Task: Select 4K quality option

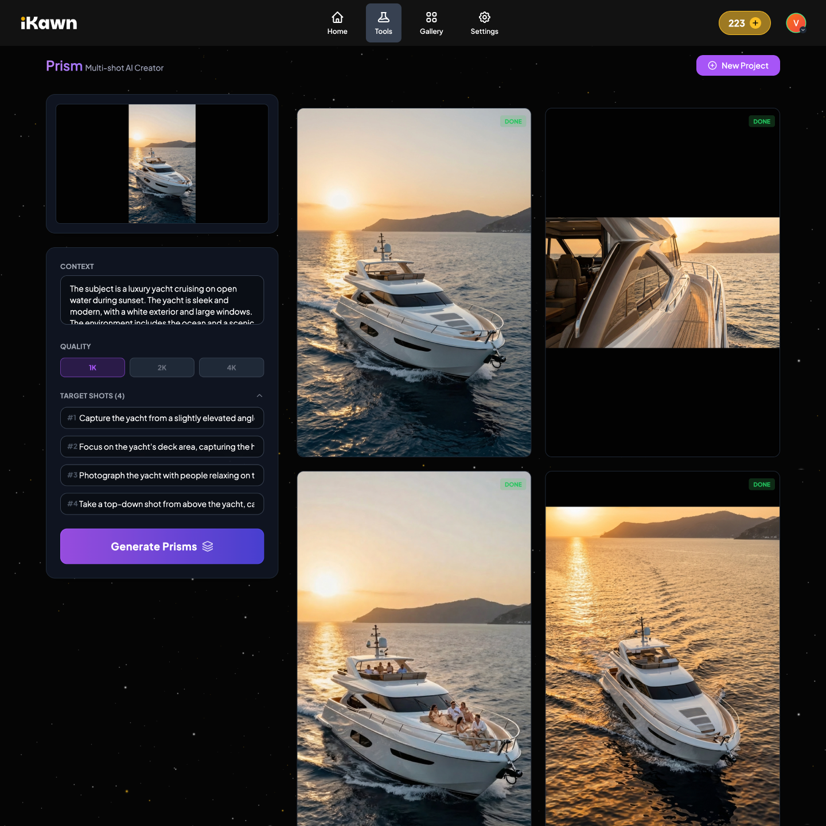Action: [x=231, y=368]
